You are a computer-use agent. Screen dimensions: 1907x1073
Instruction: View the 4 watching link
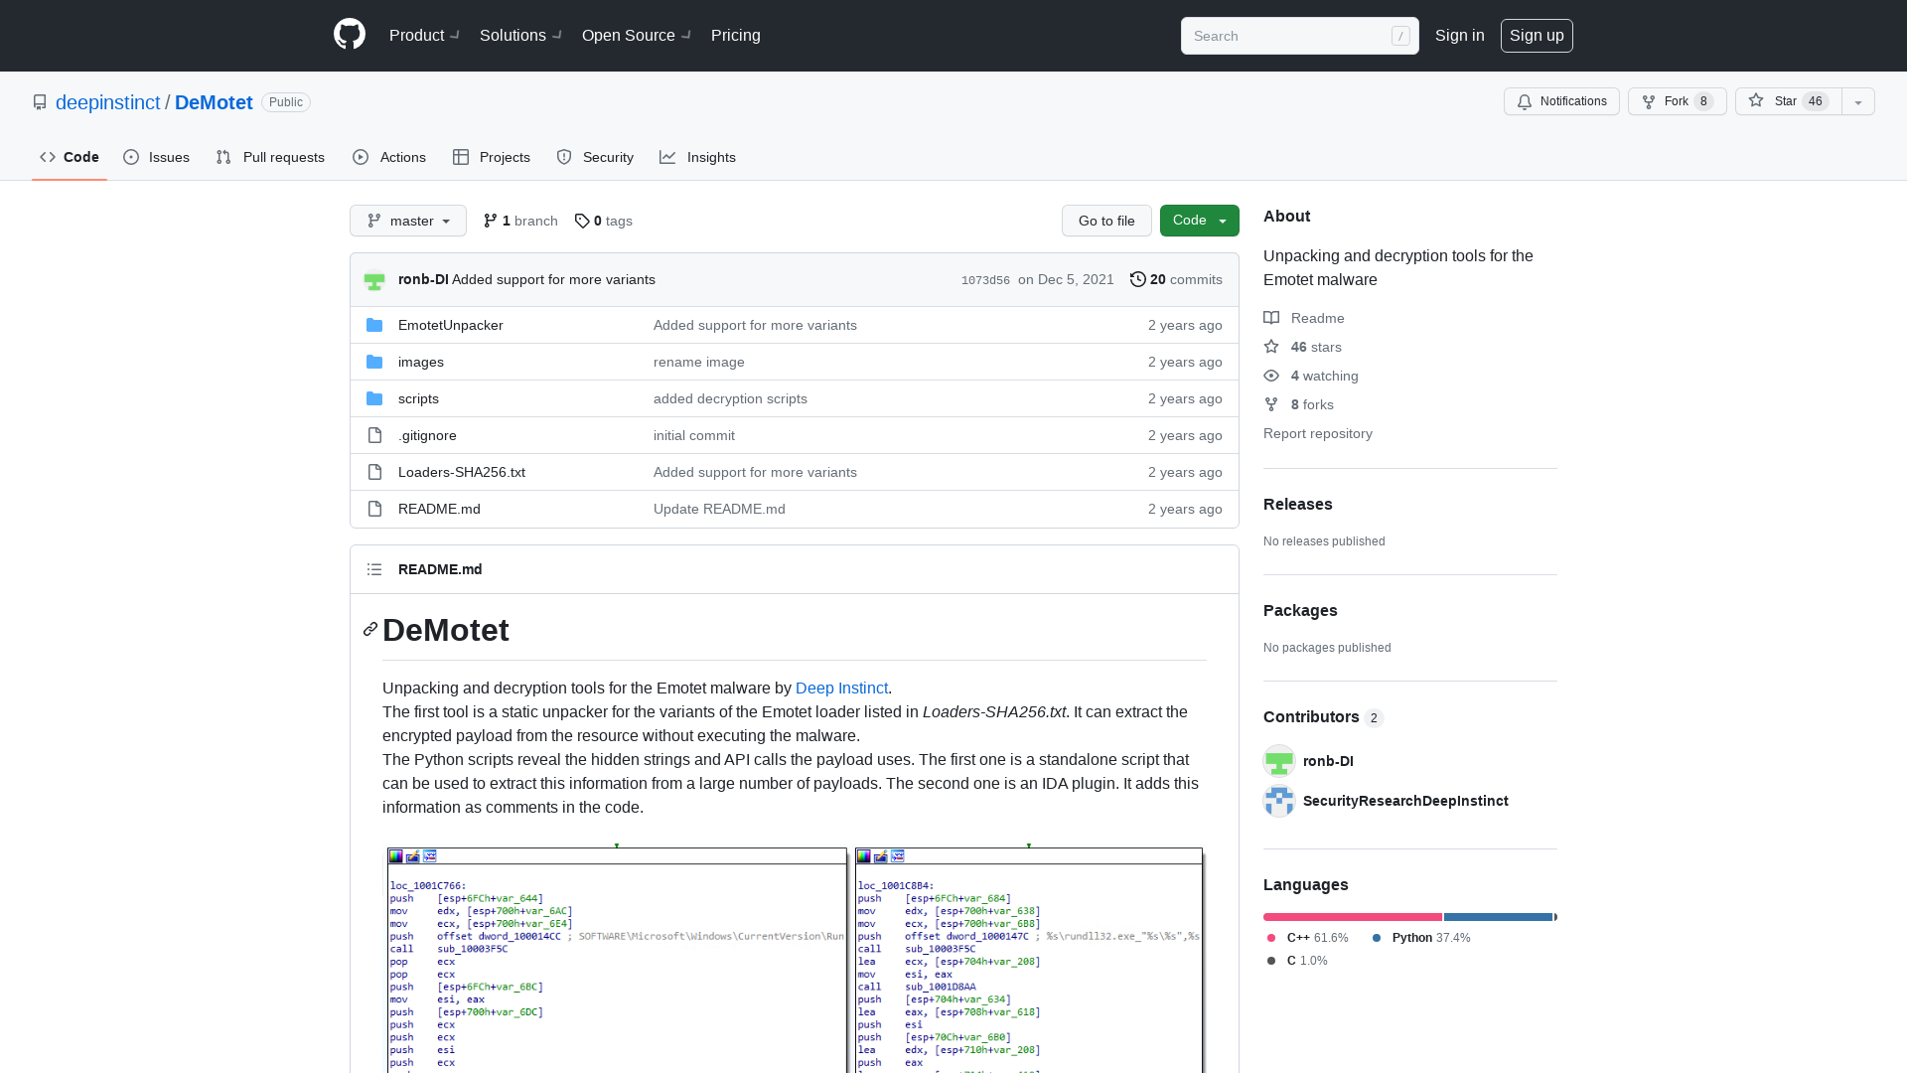coord(1311,376)
